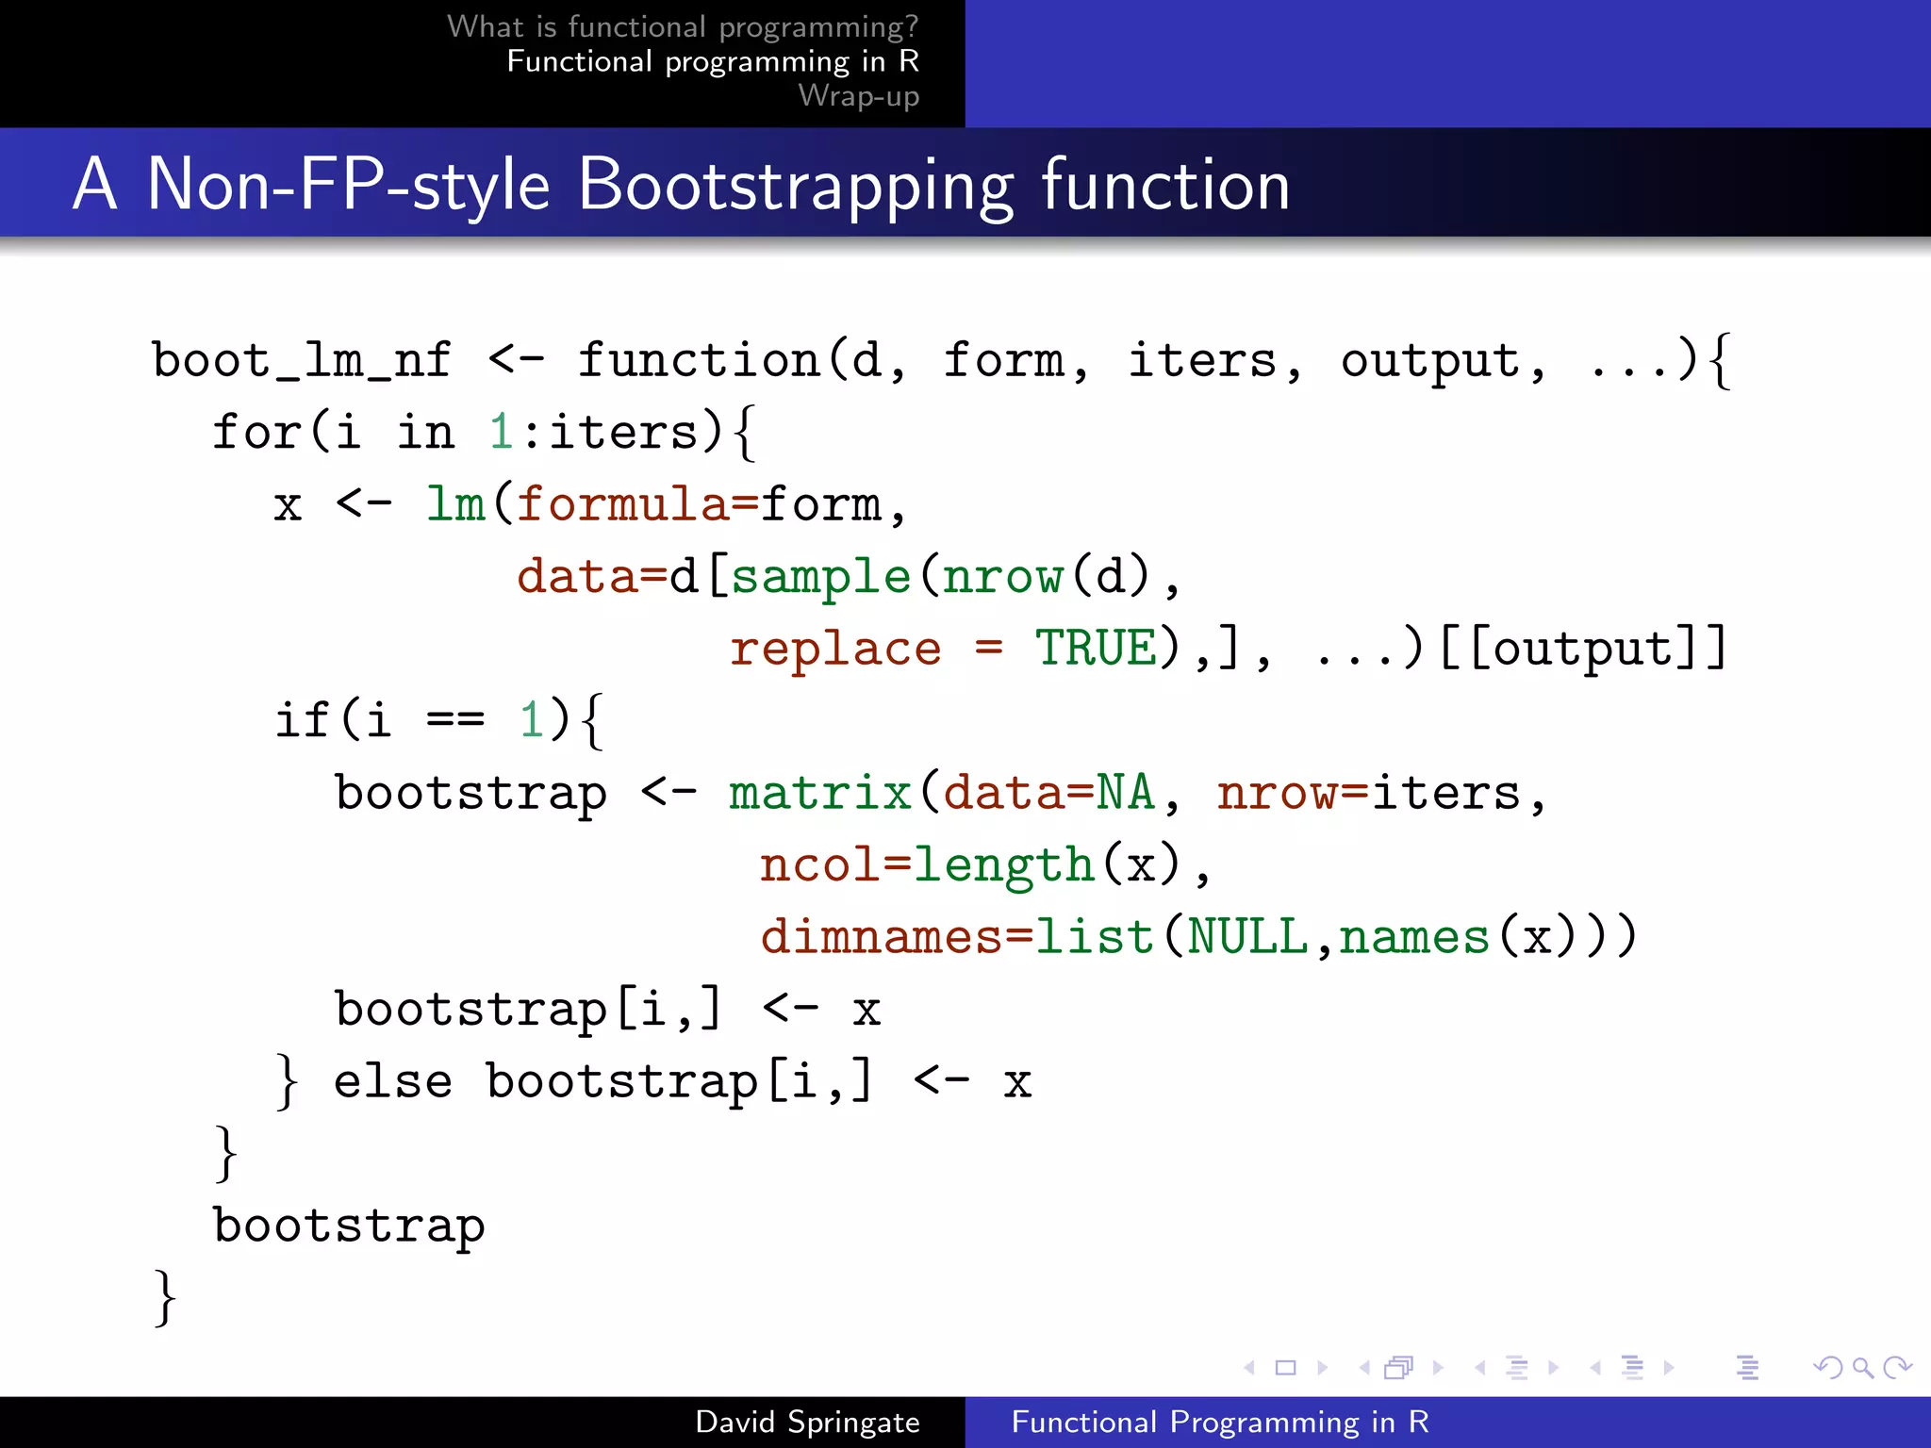This screenshot has width=1931, height=1448.
Task: Click 'ncol=length(x),' argument
Action: pyautogui.click(x=985, y=865)
